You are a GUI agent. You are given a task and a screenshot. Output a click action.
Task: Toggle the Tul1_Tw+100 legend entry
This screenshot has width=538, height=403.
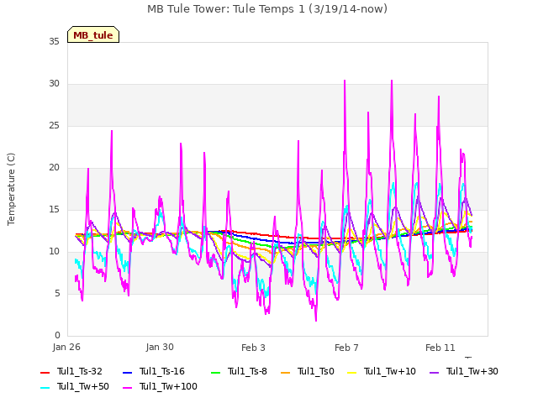coord(160,386)
